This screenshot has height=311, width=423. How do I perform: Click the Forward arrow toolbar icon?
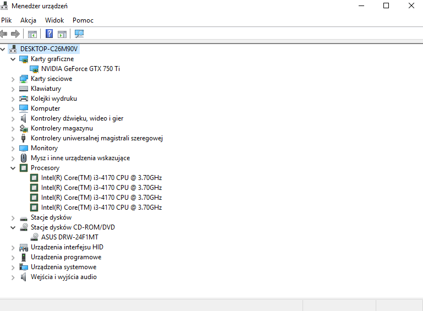click(x=15, y=34)
